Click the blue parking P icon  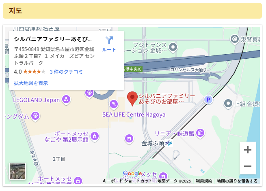[208, 100]
